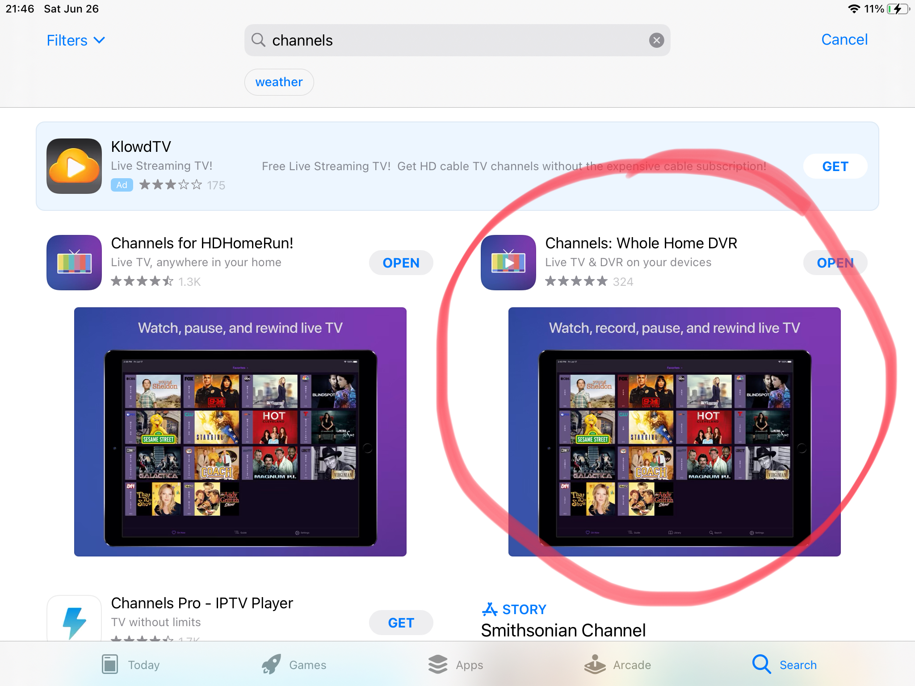The image size is (915, 686).
Task: Open the Apps tab
Action: pyautogui.click(x=456, y=665)
